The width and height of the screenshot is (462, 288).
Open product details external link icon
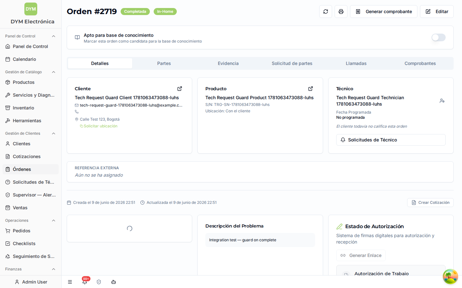tap(311, 89)
